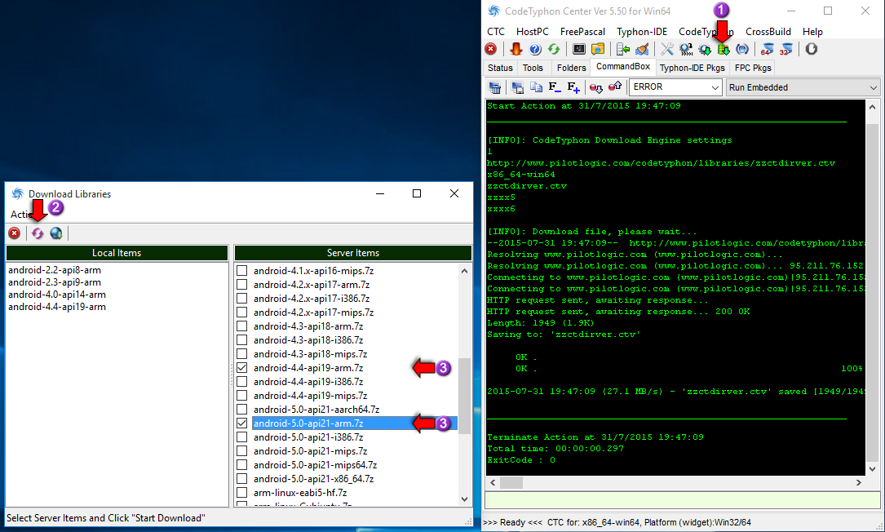Open the black terminal console icon
Screen dimensions: 885x532
579,49
